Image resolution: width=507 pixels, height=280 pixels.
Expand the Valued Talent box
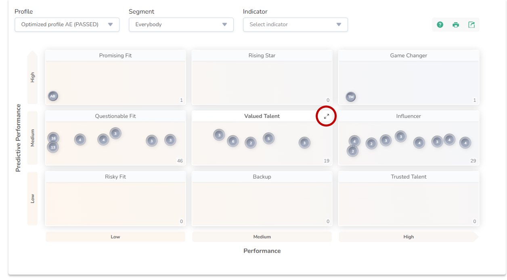(327, 116)
